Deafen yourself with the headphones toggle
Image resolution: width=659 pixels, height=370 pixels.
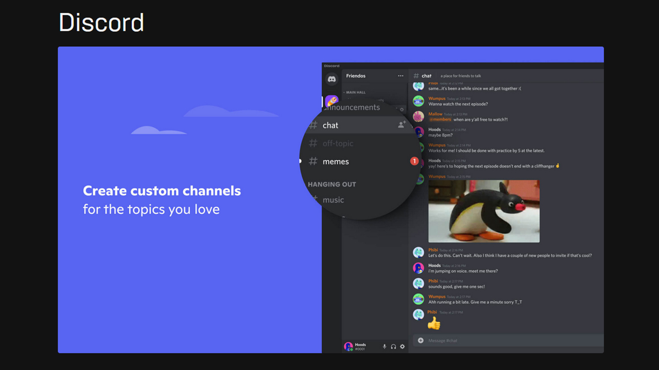[x=393, y=346]
